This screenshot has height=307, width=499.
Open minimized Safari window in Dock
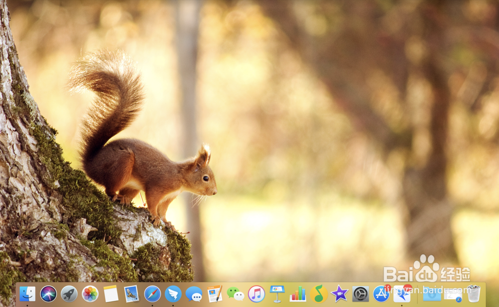click(453, 295)
